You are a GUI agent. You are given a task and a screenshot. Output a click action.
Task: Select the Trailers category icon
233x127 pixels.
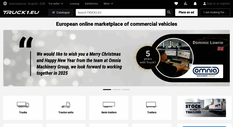pyautogui.click(x=152, y=105)
